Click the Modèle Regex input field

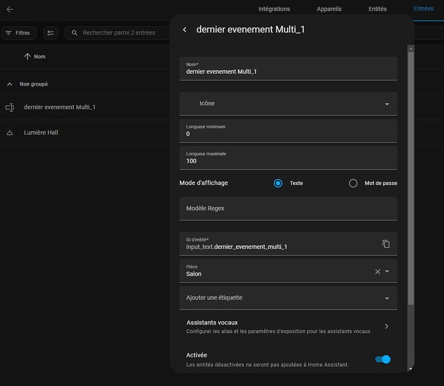pos(288,208)
